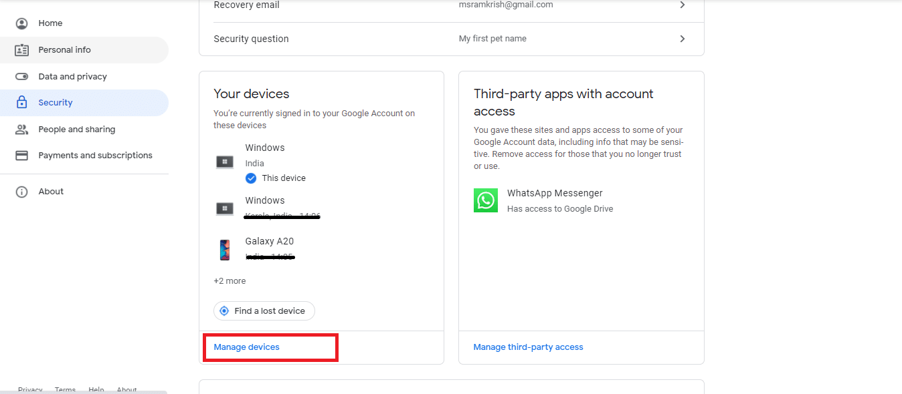Click the Payments and subscriptions card icon
This screenshot has width=902, height=394.
click(22, 156)
